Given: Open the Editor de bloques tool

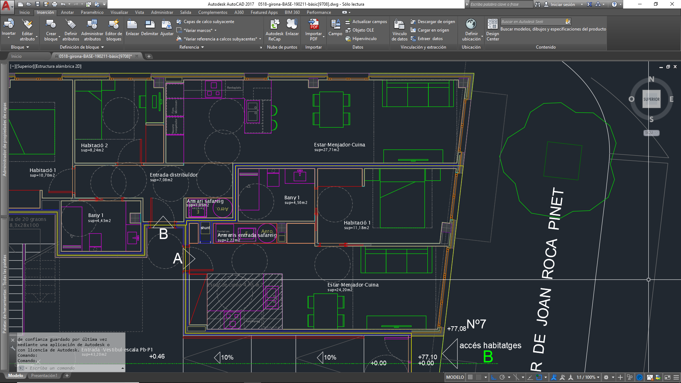Looking at the screenshot, I should 113,24.
